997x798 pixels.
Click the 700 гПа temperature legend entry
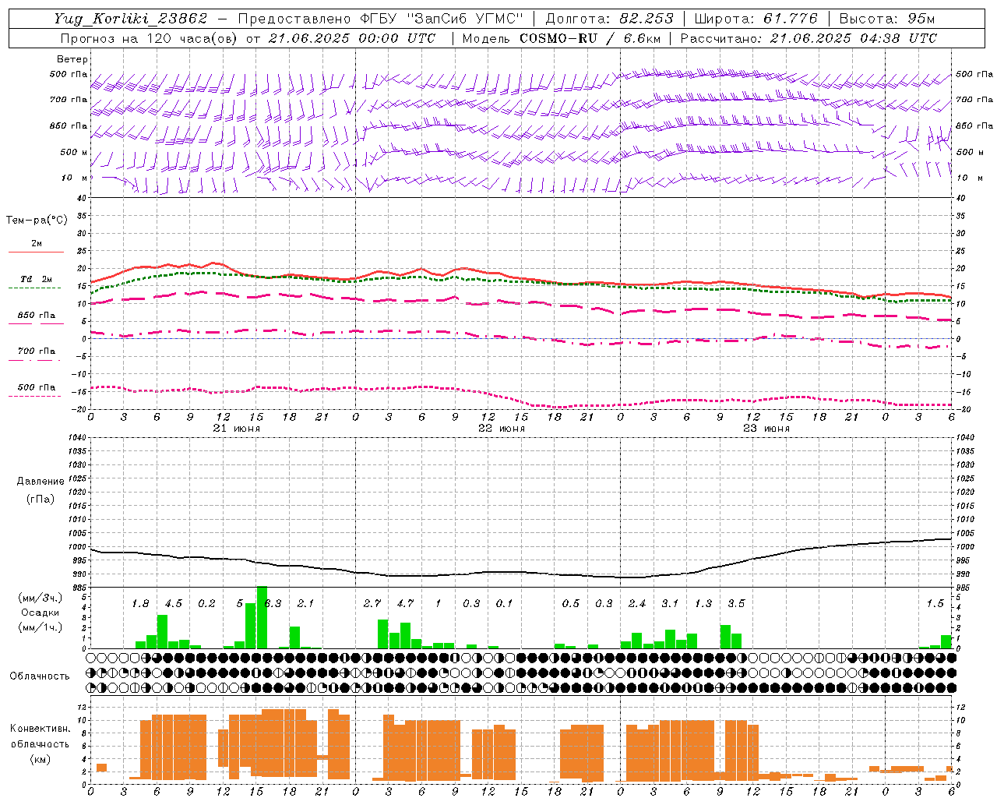37,351
